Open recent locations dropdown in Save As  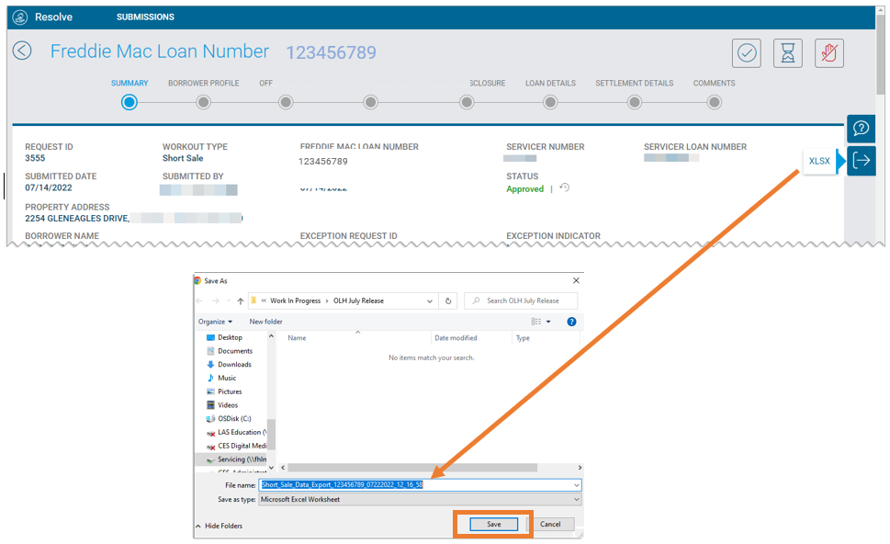[x=229, y=301]
